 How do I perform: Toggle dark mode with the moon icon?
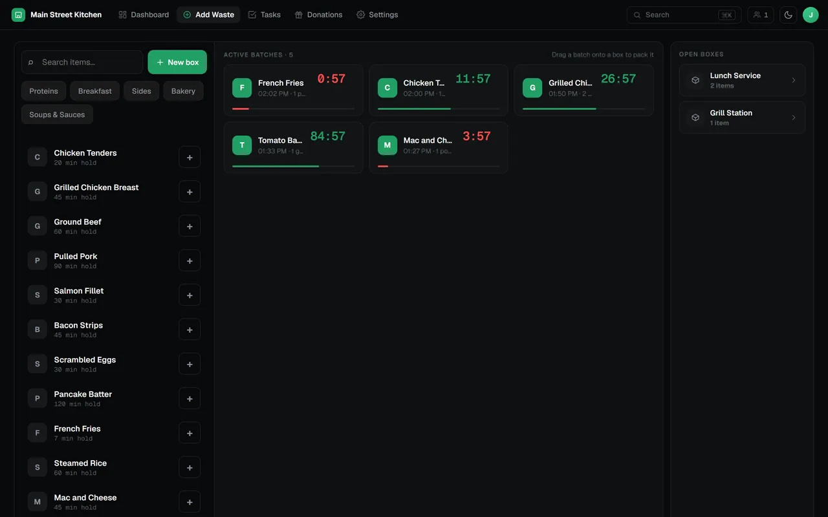[788, 15]
